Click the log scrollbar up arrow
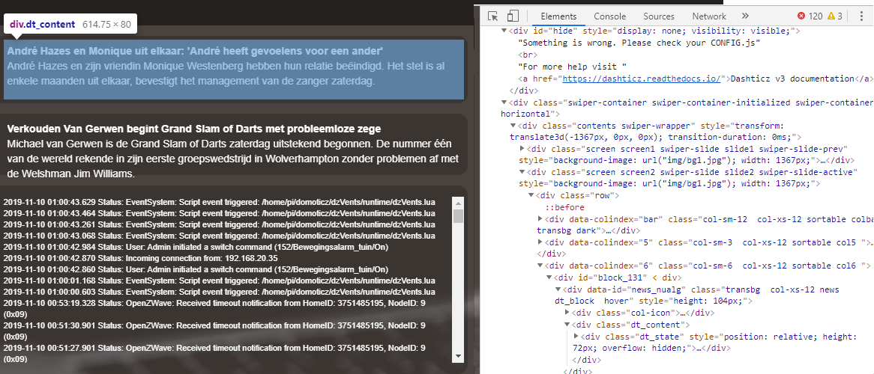Image resolution: width=874 pixels, height=374 pixels. (x=459, y=203)
